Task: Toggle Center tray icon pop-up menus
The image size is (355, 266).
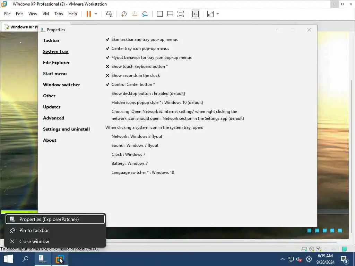Action: pos(137,48)
